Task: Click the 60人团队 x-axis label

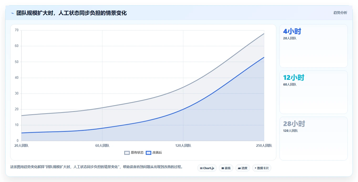Action: click(102, 145)
